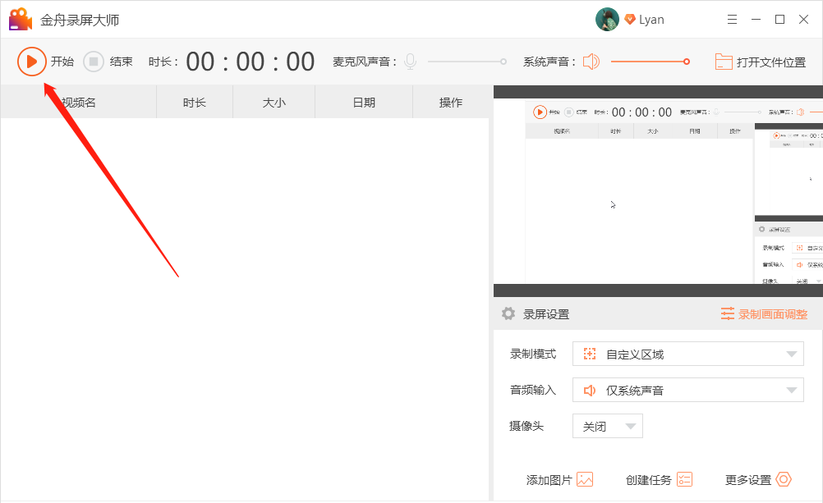This screenshot has width=823, height=503.
Task: Sort by 大小 column header
Action: point(274,103)
